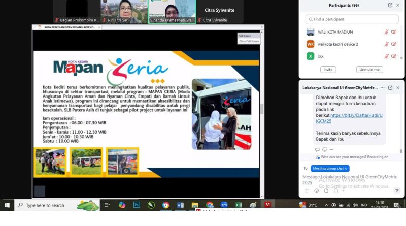This screenshot has width=406, height=226.
Task: Open Excel from taskbar
Action: [x=239, y=205]
